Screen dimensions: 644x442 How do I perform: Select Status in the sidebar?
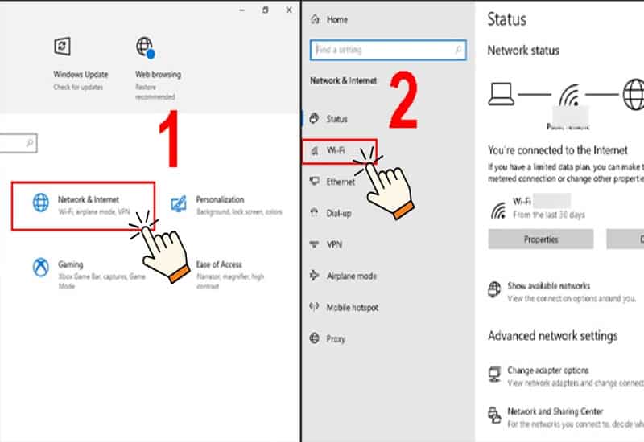coord(336,119)
